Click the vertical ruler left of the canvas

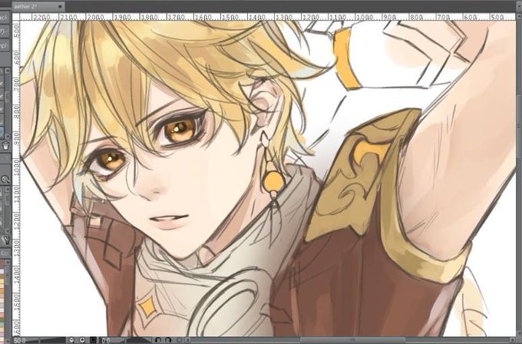click(x=16, y=178)
